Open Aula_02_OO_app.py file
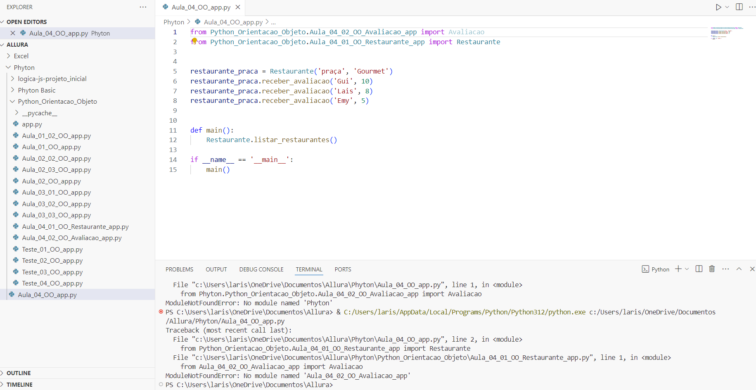This screenshot has width=756, height=390. [x=51, y=181]
